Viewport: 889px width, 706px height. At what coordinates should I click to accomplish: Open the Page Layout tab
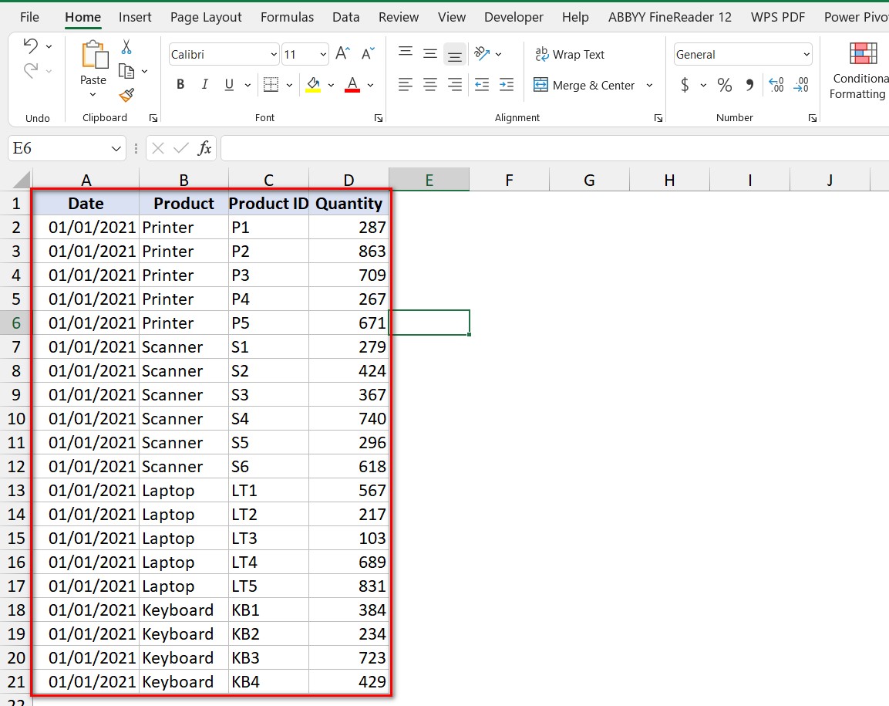pyautogui.click(x=206, y=17)
